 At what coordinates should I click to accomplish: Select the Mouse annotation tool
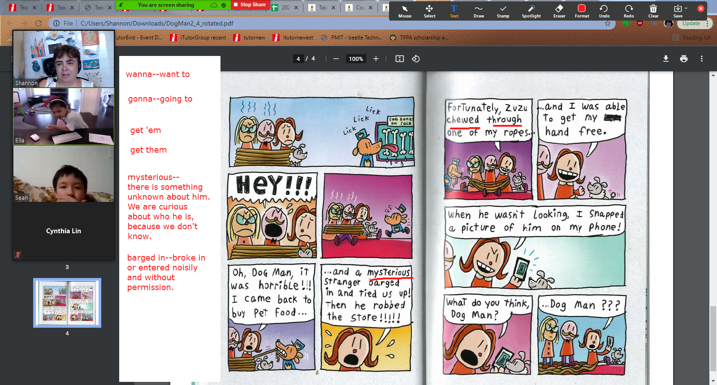pyautogui.click(x=405, y=11)
